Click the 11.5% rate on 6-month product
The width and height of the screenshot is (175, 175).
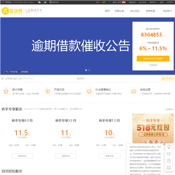(x=22, y=133)
